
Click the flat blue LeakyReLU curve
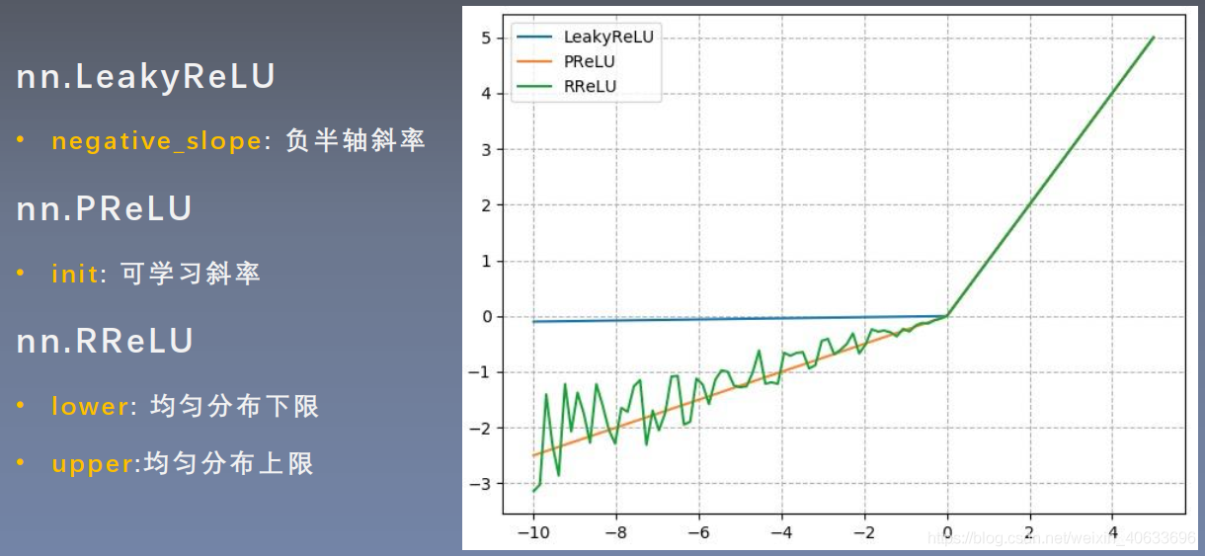741,319
